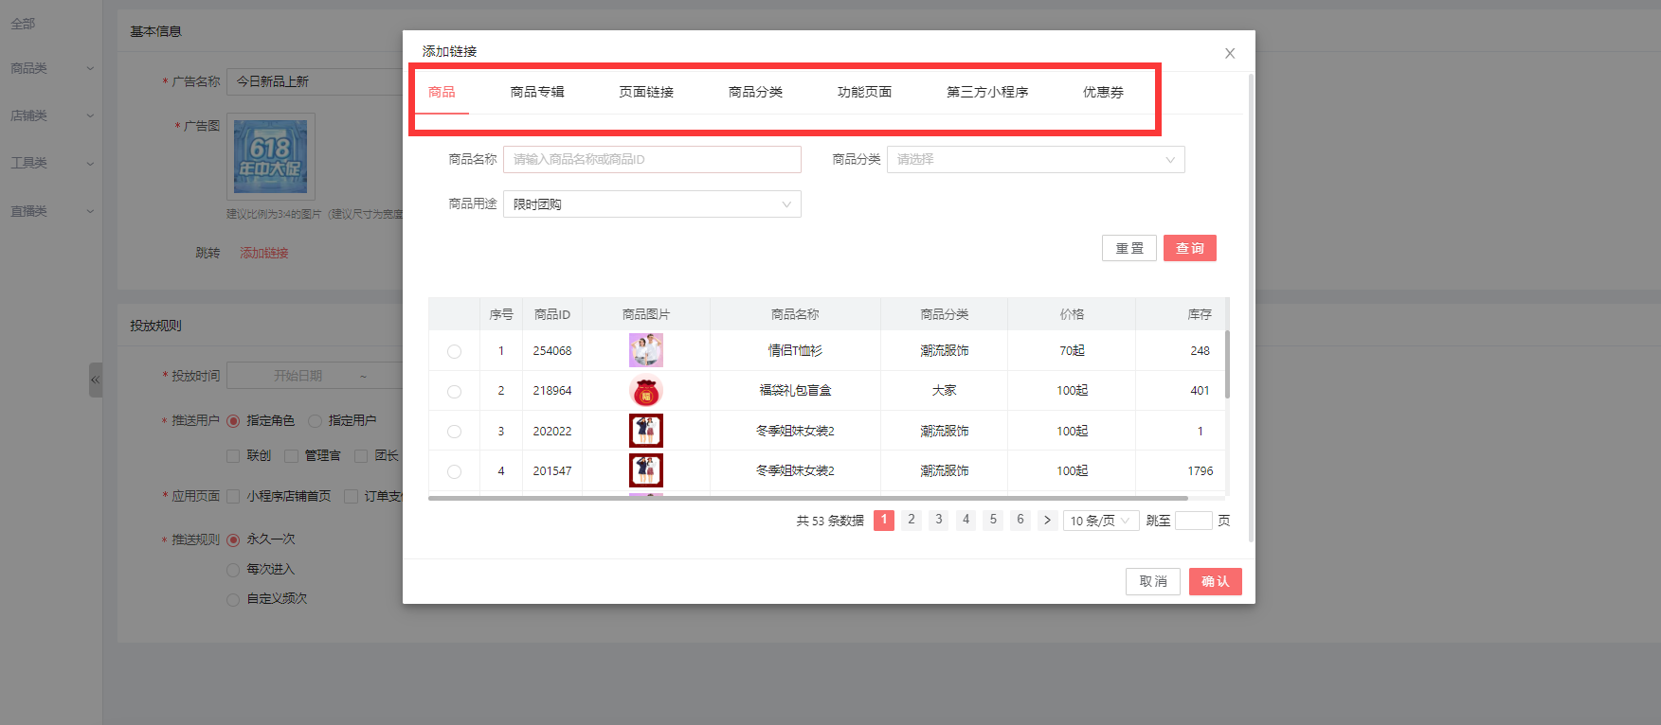1661x725 pixels.
Task: Click the next page arrow in pagination
Action: pos(1047,520)
